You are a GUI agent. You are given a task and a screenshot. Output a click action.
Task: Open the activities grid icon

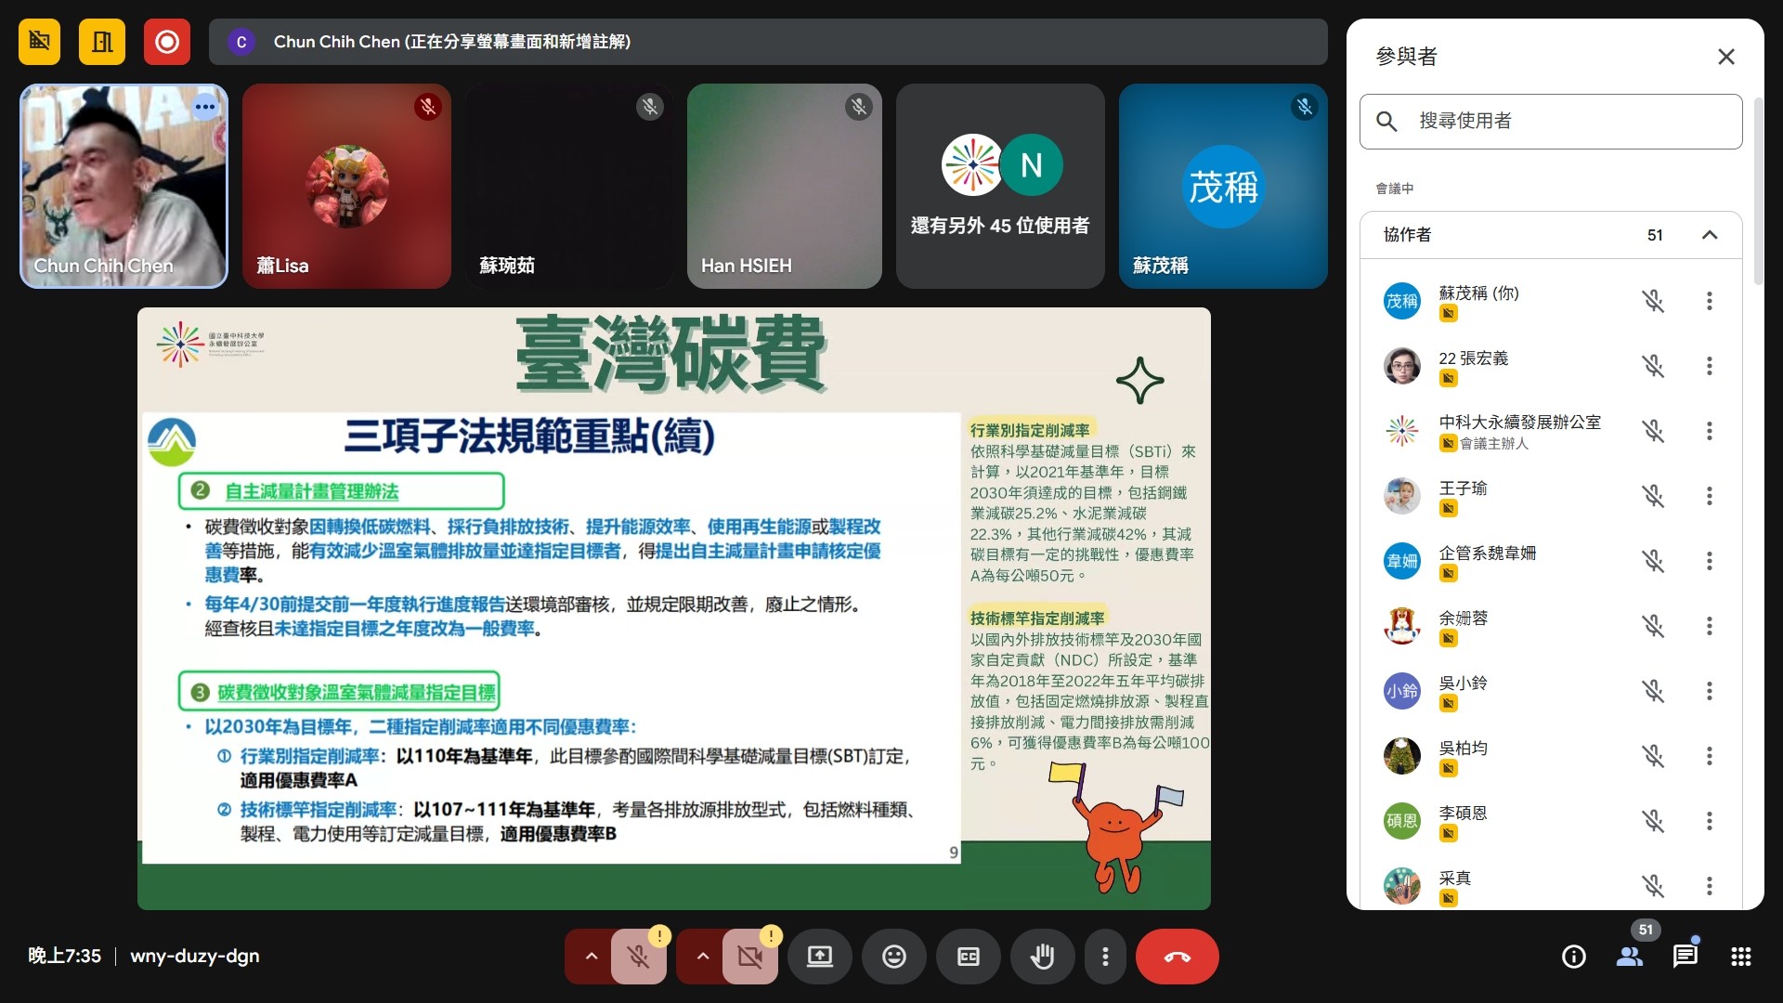(x=1740, y=957)
